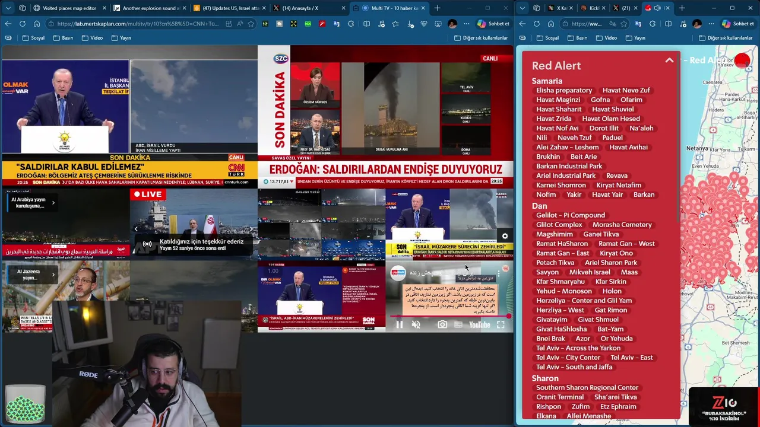The width and height of the screenshot is (760, 427).
Task: Open translate extension in right window
Action: coord(638,24)
